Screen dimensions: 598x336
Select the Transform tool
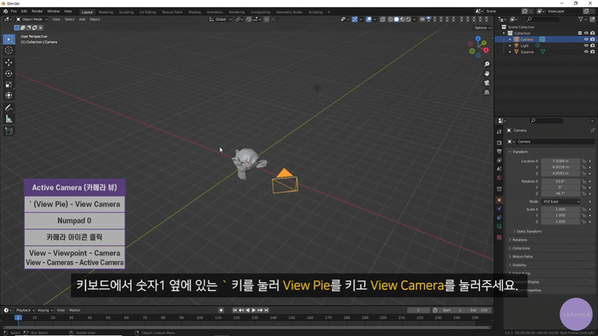(9, 95)
